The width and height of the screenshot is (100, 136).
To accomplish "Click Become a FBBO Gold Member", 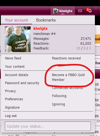I will pyautogui.click(x=68, y=77).
